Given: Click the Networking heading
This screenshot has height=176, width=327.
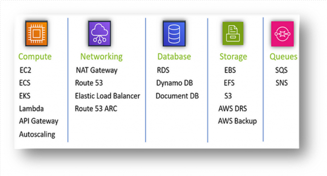Looking at the screenshot, I should pos(101,57).
